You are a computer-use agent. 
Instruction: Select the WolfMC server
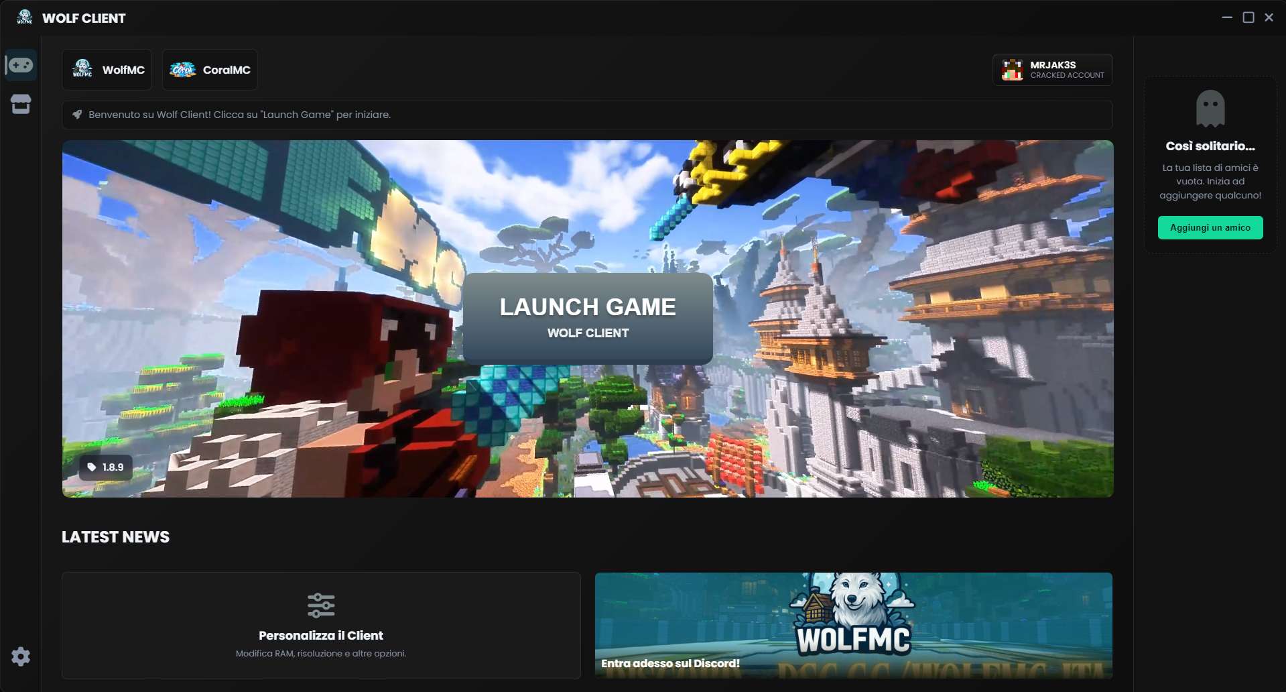[107, 70]
